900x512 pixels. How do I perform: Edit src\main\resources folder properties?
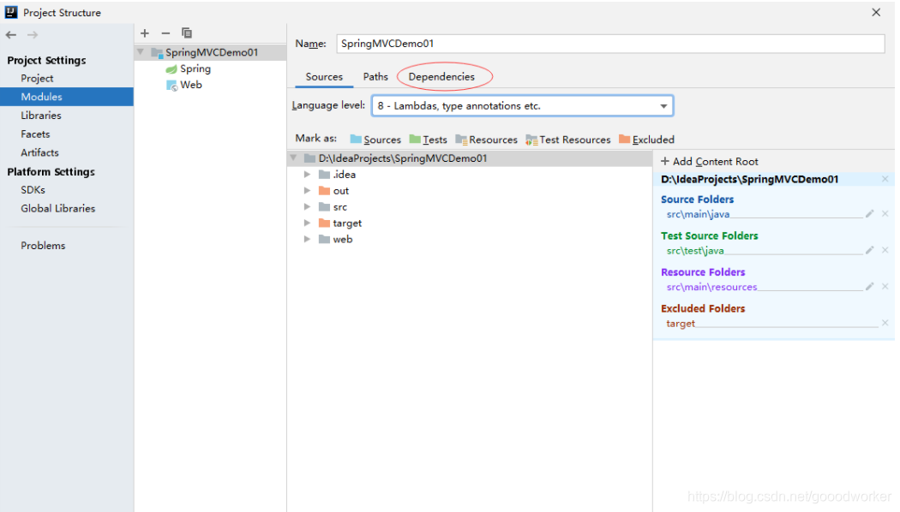tap(870, 286)
